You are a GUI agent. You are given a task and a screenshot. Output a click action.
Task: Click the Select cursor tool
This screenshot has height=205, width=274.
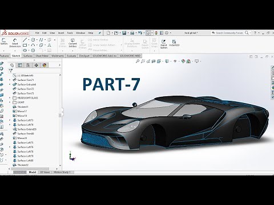[x=148, y=33]
